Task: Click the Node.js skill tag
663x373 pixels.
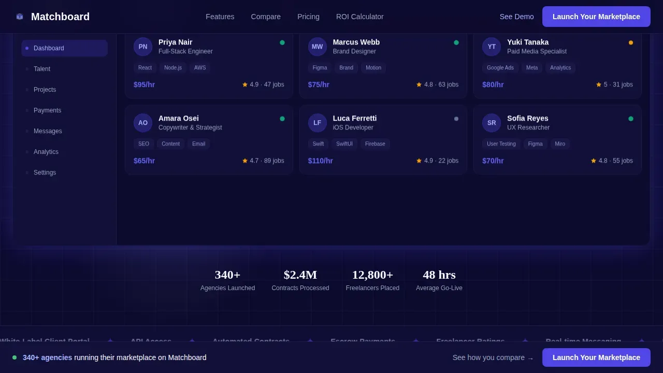Action: (173, 68)
